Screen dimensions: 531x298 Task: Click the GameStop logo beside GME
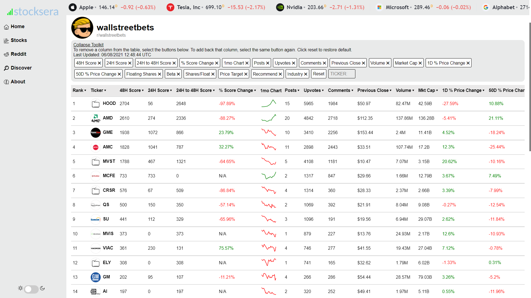pyautogui.click(x=96, y=133)
